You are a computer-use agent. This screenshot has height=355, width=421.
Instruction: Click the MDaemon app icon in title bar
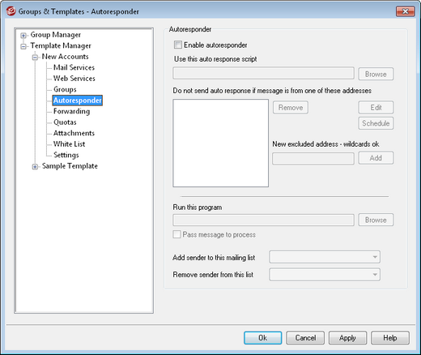(x=11, y=11)
